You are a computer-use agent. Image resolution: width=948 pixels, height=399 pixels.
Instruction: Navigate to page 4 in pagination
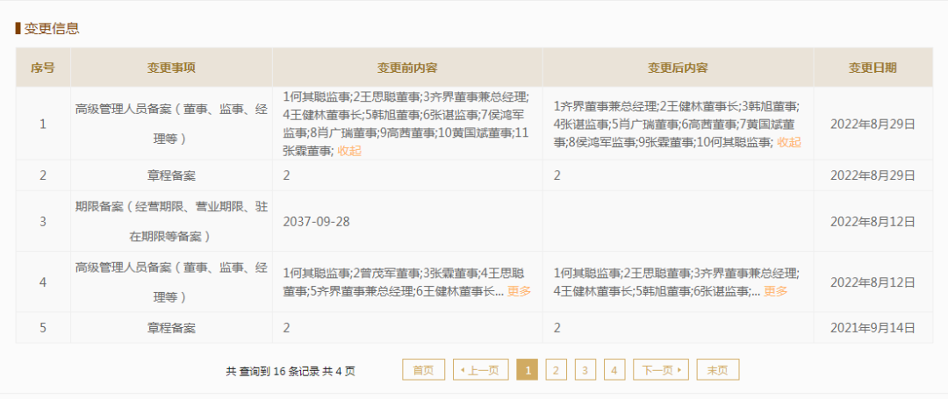614,370
